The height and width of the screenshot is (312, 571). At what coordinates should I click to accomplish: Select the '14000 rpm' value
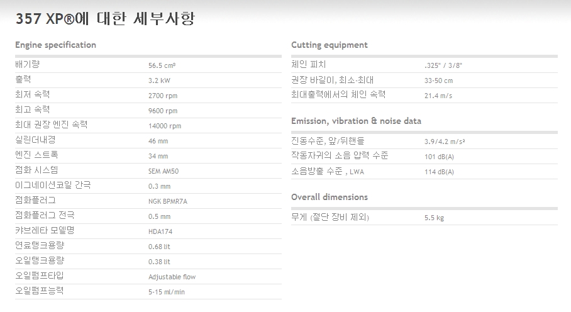click(165, 126)
